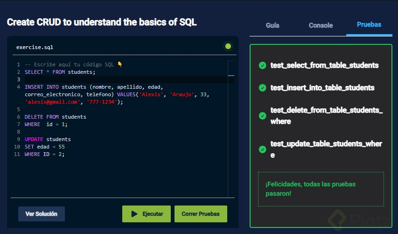Image resolution: width=398 pixels, height=234 pixels.
Task: Click checkmark icon beside test_update_table_students_where
Action: click(262, 149)
